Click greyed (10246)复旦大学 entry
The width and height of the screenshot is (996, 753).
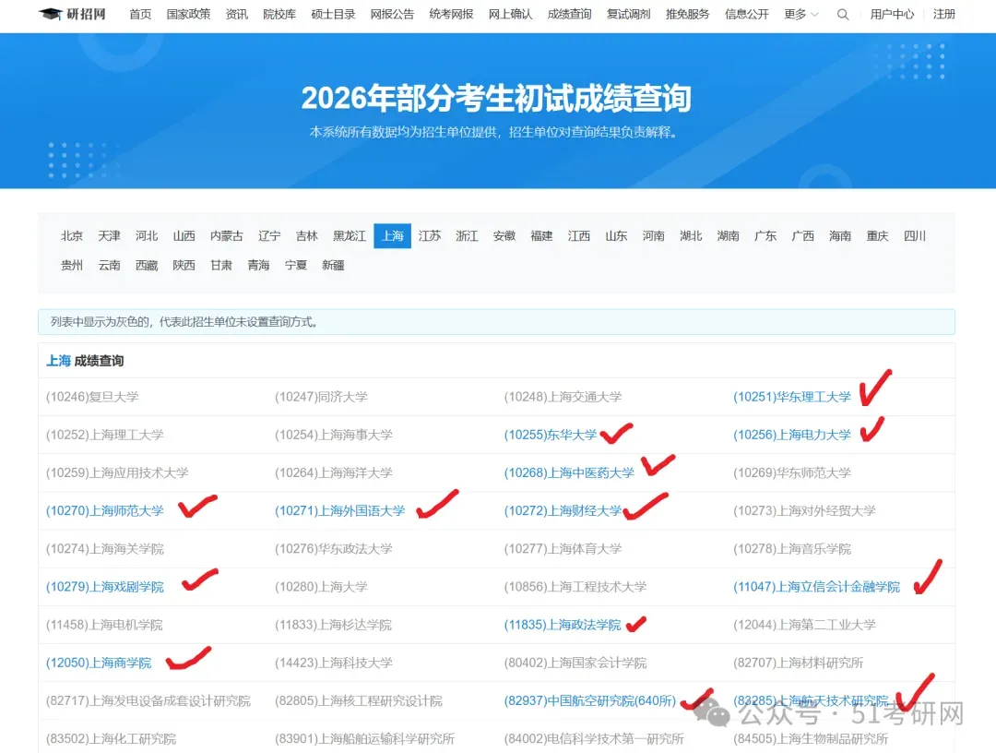[92, 397]
